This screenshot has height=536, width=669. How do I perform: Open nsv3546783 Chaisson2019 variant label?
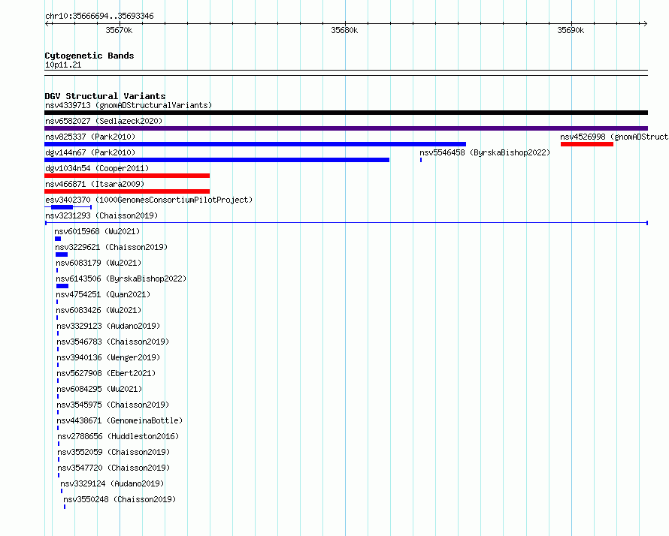(x=113, y=342)
